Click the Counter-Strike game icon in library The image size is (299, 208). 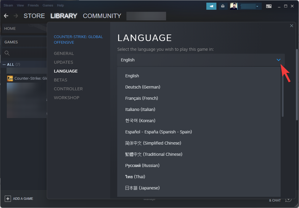[10, 78]
